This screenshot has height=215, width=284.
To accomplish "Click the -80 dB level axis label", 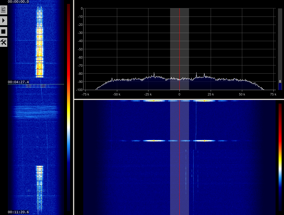I will (x=80, y=74).
